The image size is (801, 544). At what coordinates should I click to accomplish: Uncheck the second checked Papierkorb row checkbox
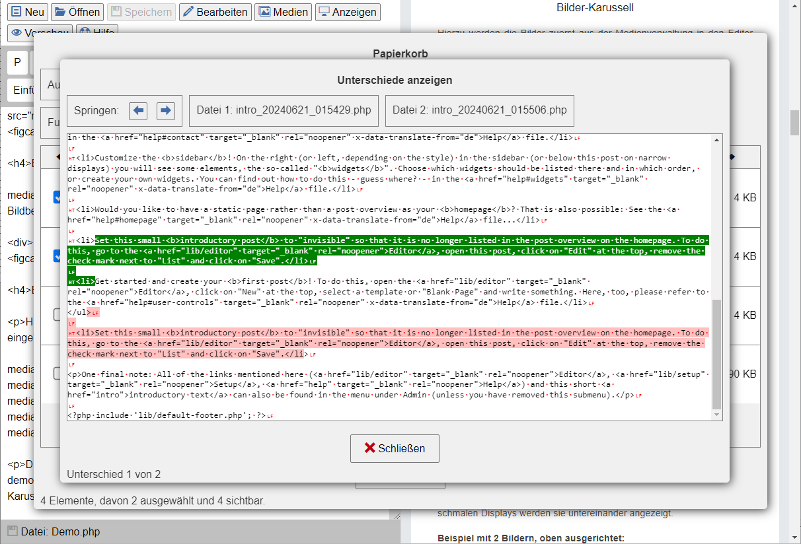coord(57,255)
